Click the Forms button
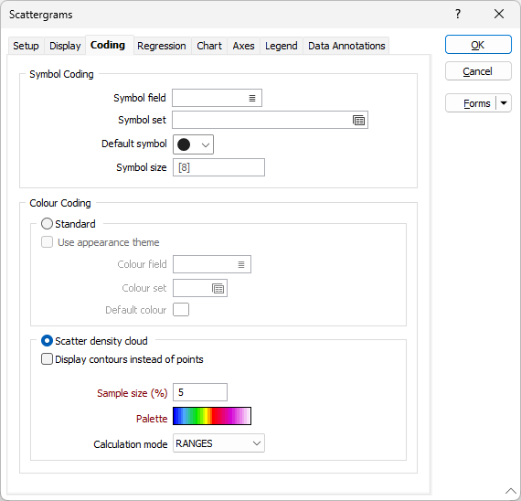This screenshot has height=501, width=521. point(471,103)
